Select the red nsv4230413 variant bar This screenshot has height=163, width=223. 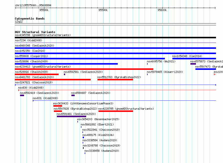coord(84,69)
